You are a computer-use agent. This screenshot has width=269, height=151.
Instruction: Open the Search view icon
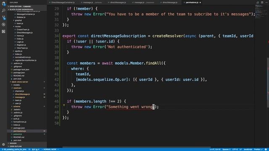[x=3, y=10]
